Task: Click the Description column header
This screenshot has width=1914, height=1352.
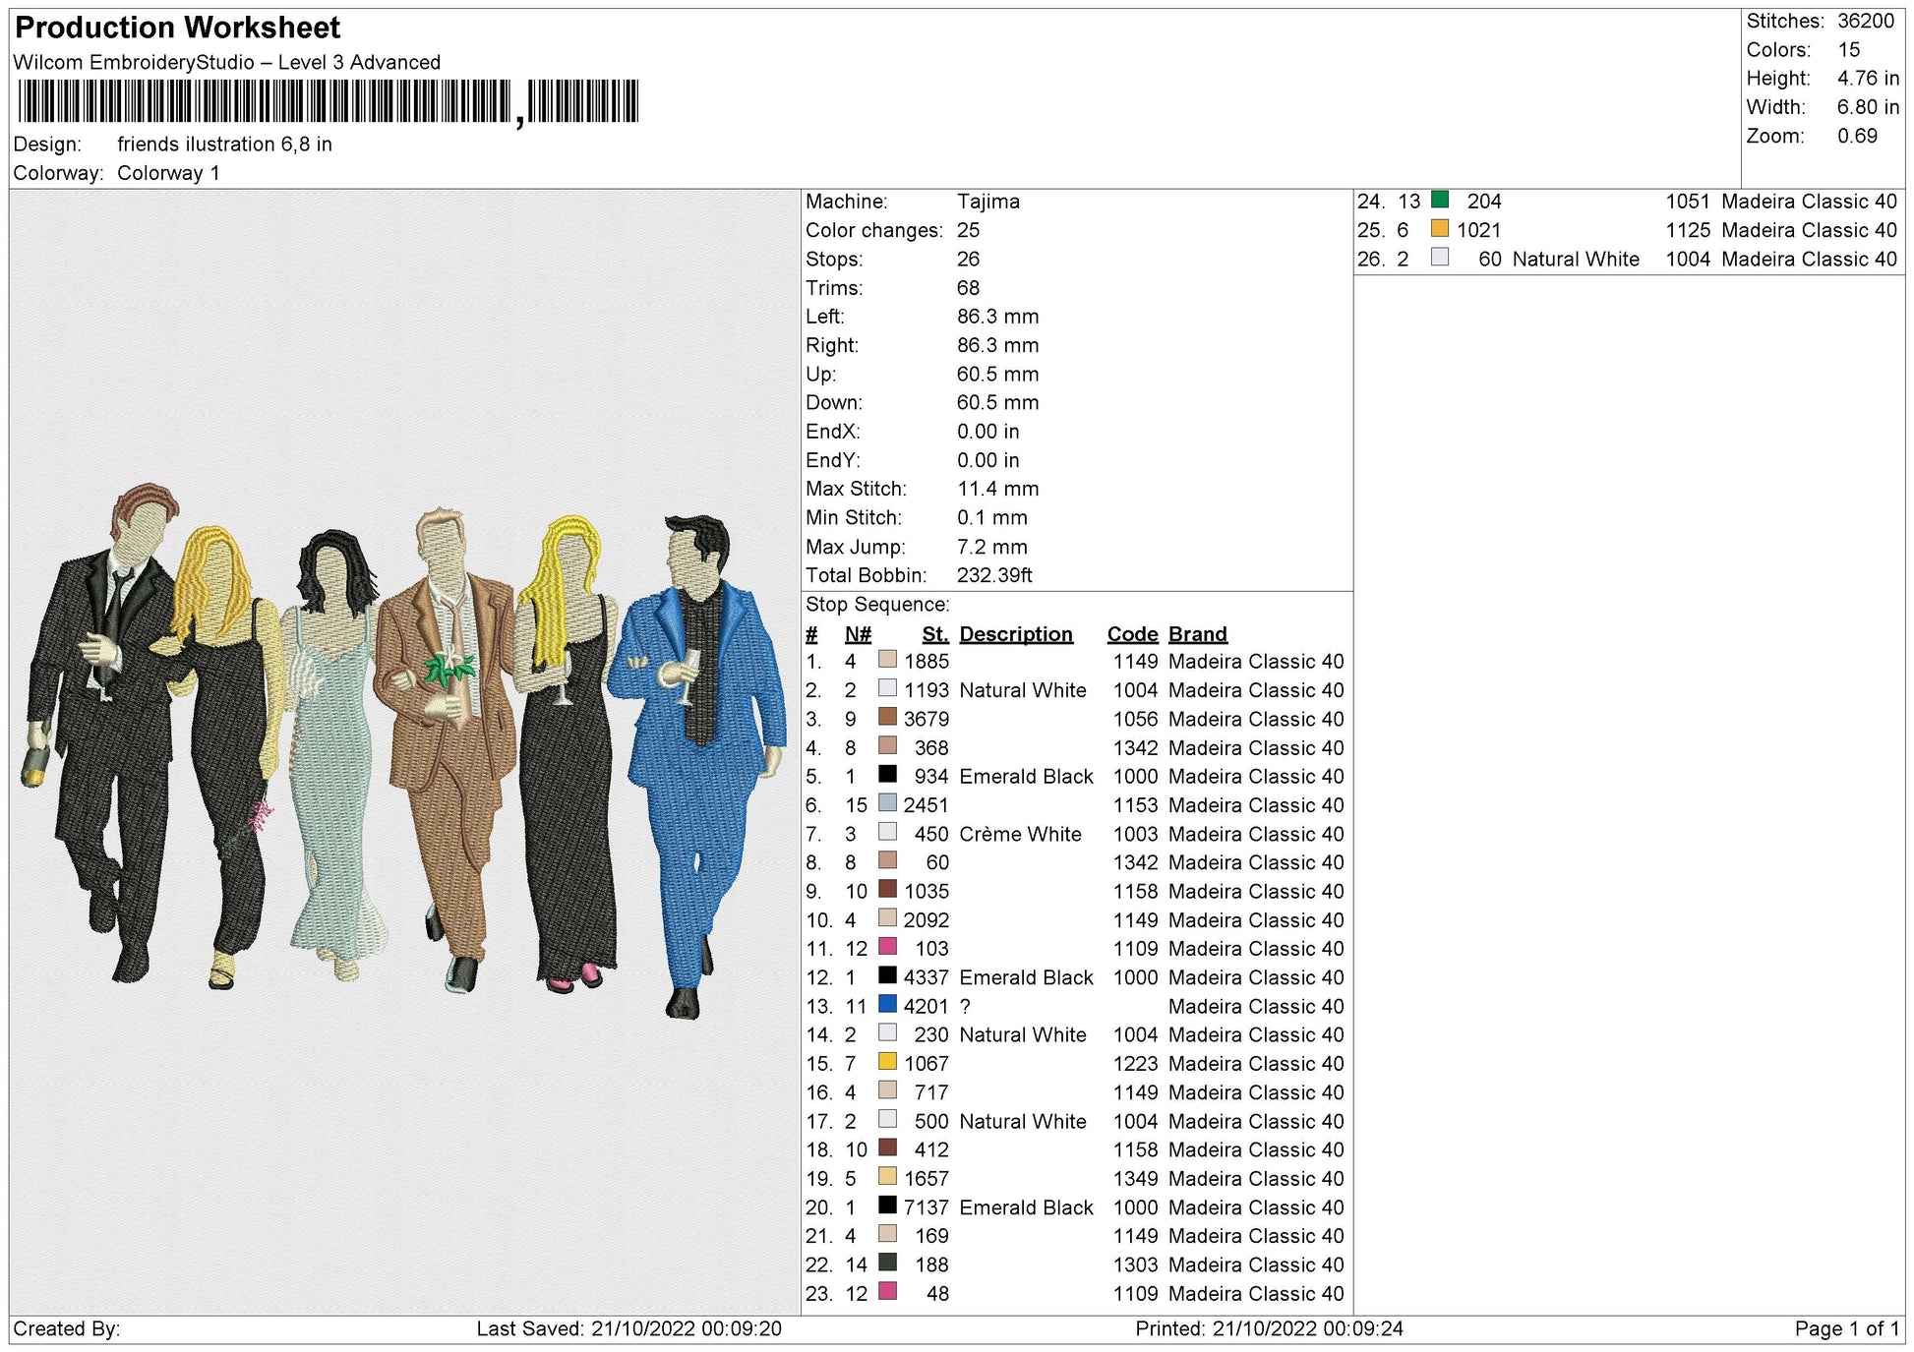Action: [x=1015, y=634]
